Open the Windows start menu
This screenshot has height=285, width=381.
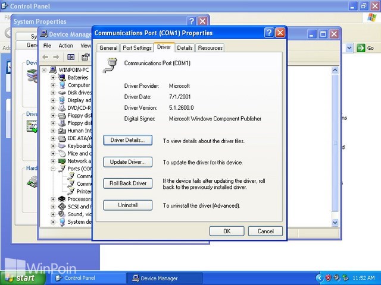(x=23, y=278)
